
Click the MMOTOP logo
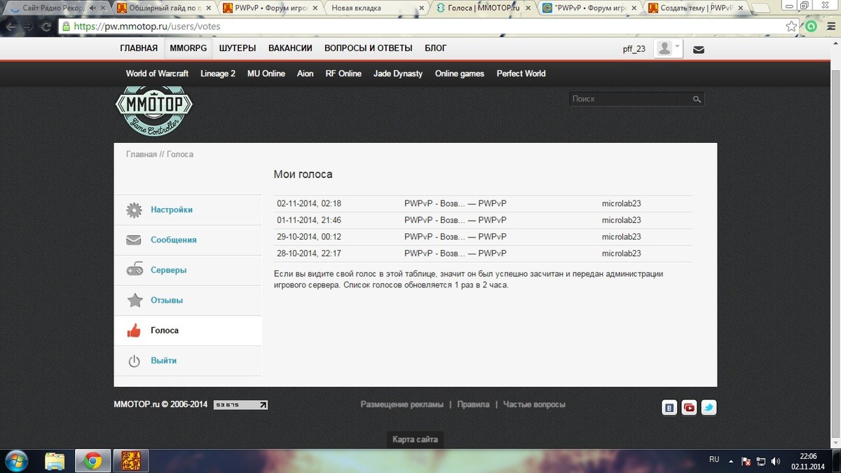pos(153,111)
